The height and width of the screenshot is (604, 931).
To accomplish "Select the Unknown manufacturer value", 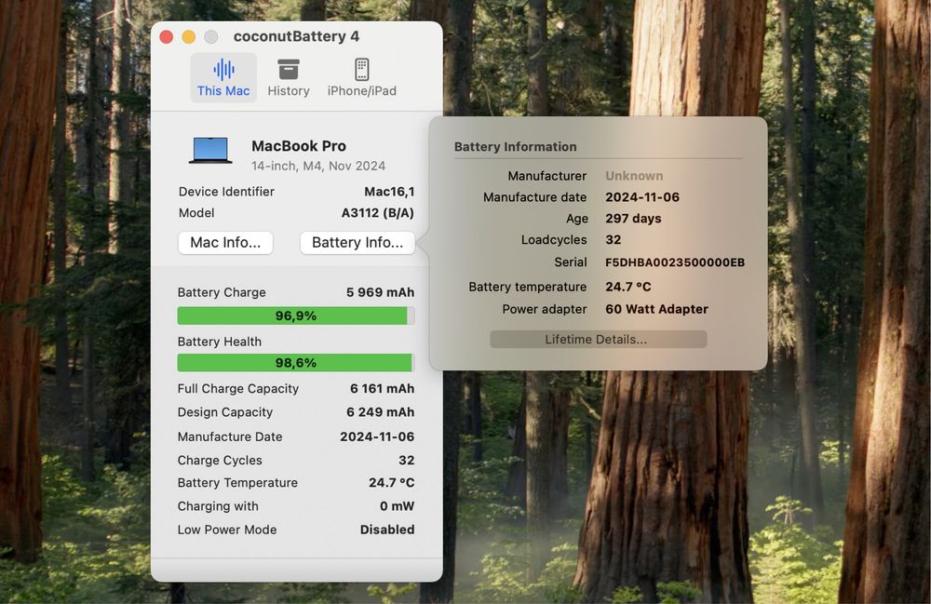I will (x=634, y=176).
